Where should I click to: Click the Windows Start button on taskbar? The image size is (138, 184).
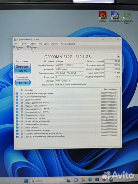pyautogui.click(x=26, y=181)
